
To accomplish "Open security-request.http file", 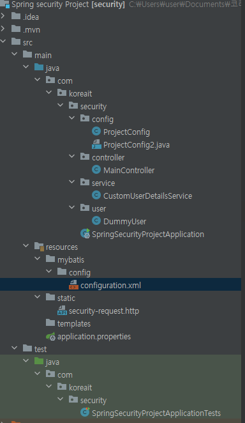I will pos(104,311).
